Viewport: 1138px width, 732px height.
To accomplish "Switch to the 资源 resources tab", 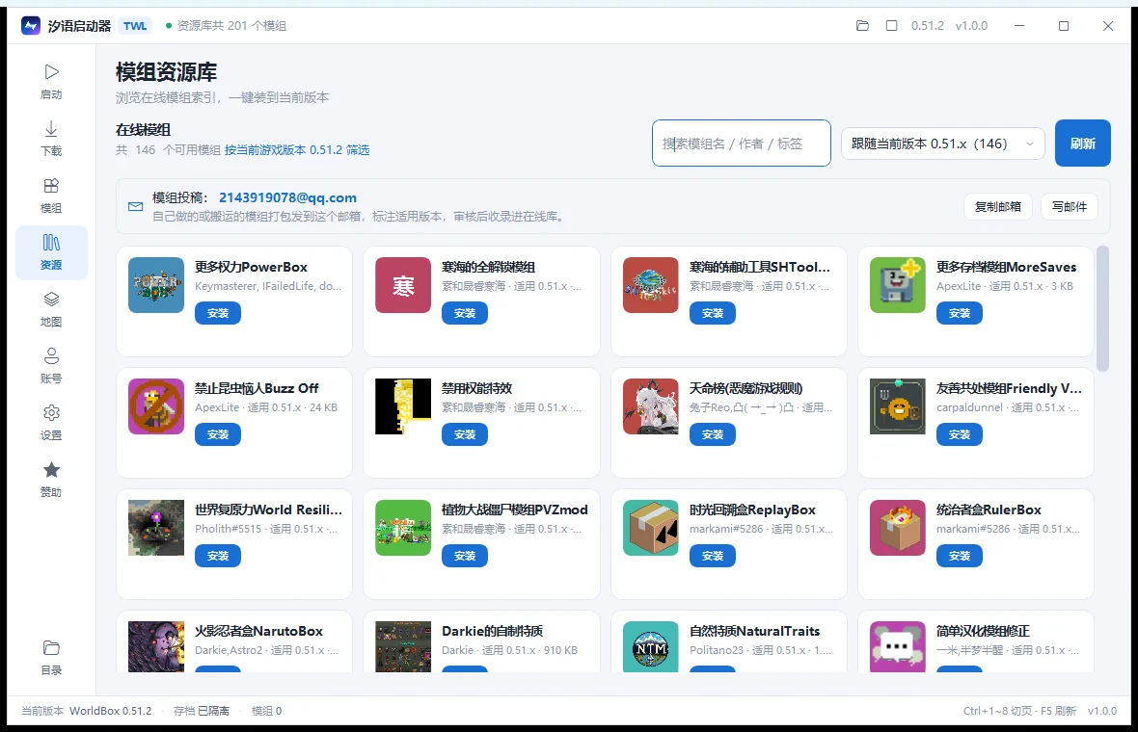I will click(51, 252).
